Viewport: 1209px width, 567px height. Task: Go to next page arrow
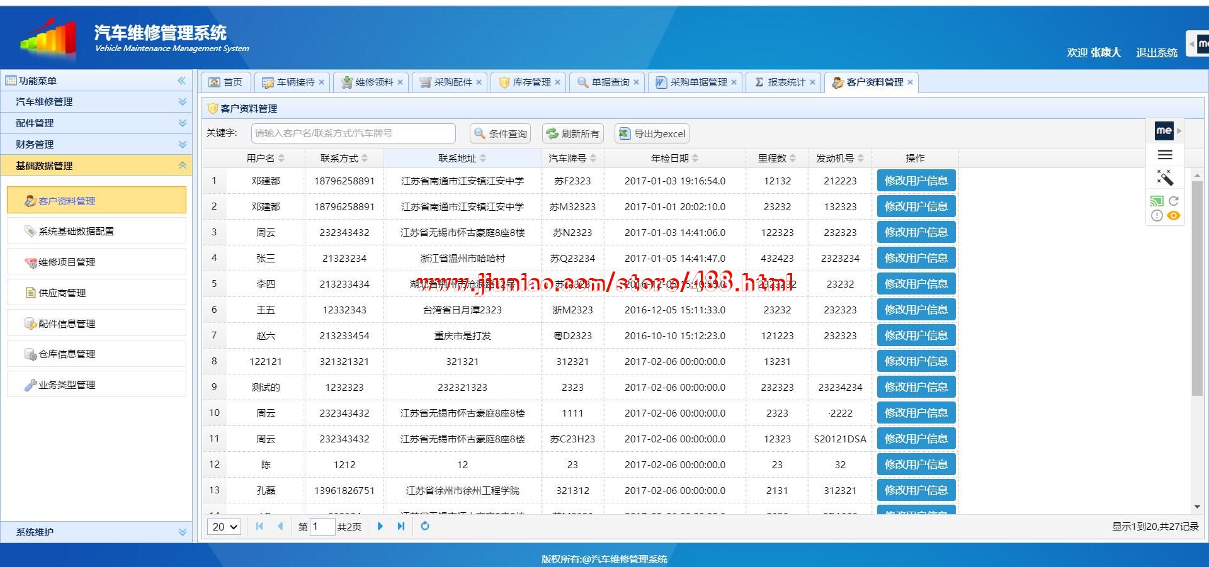coord(380,526)
